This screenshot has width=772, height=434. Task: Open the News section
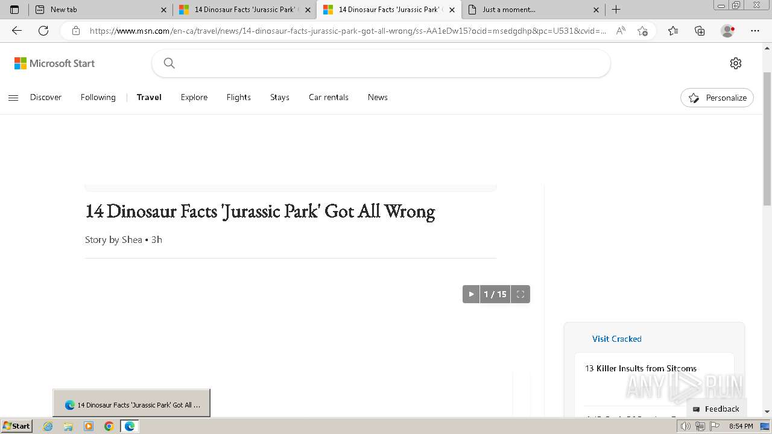pyautogui.click(x=378, y=97)
